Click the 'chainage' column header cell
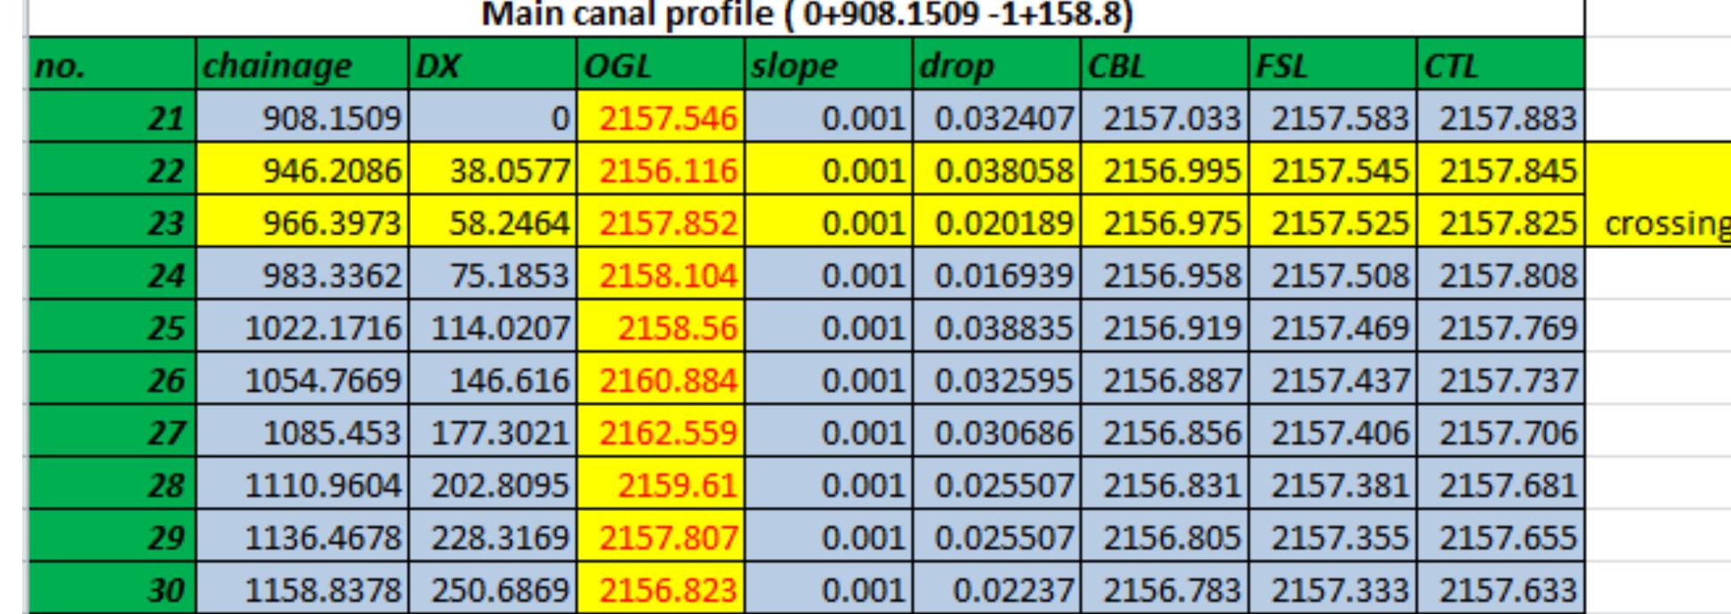The image size is (1731, 614). tap(301, 66)
